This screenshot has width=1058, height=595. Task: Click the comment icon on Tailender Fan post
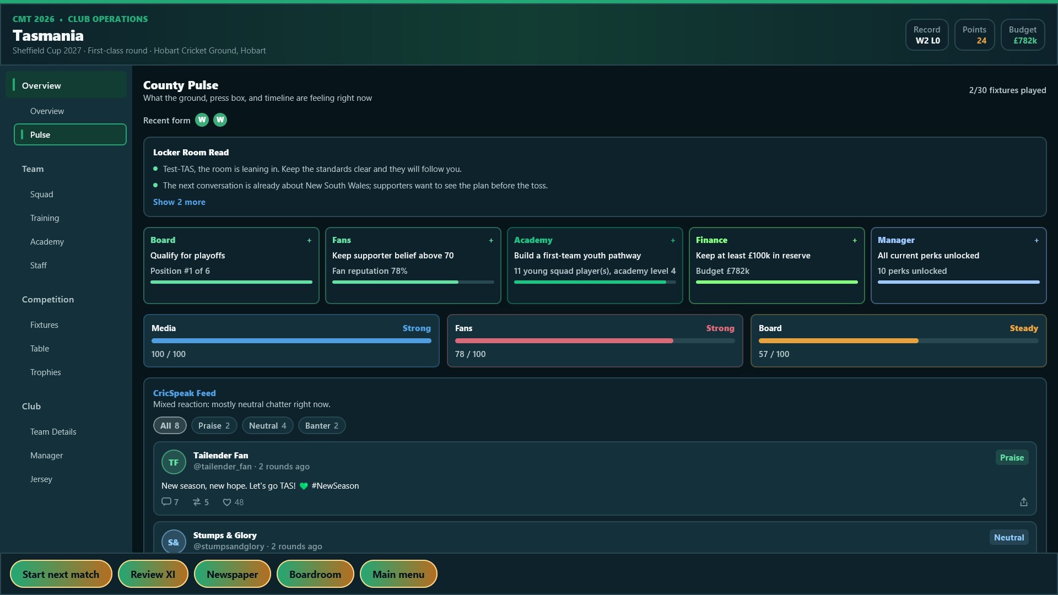point(166,502)
